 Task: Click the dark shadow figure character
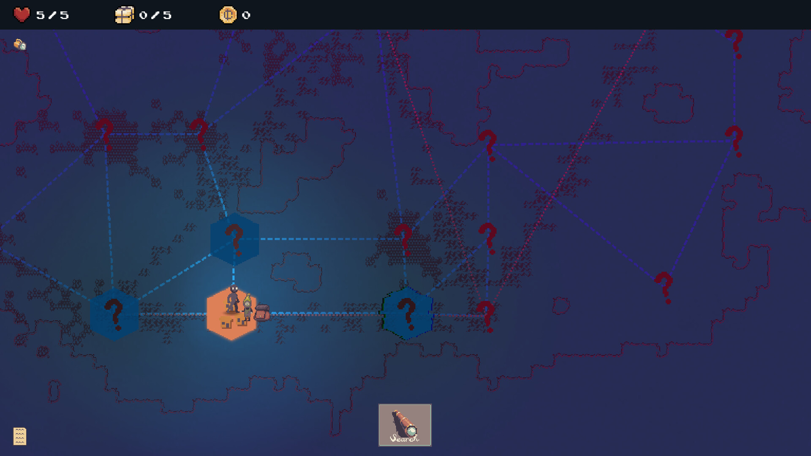[x=233, y=299]
